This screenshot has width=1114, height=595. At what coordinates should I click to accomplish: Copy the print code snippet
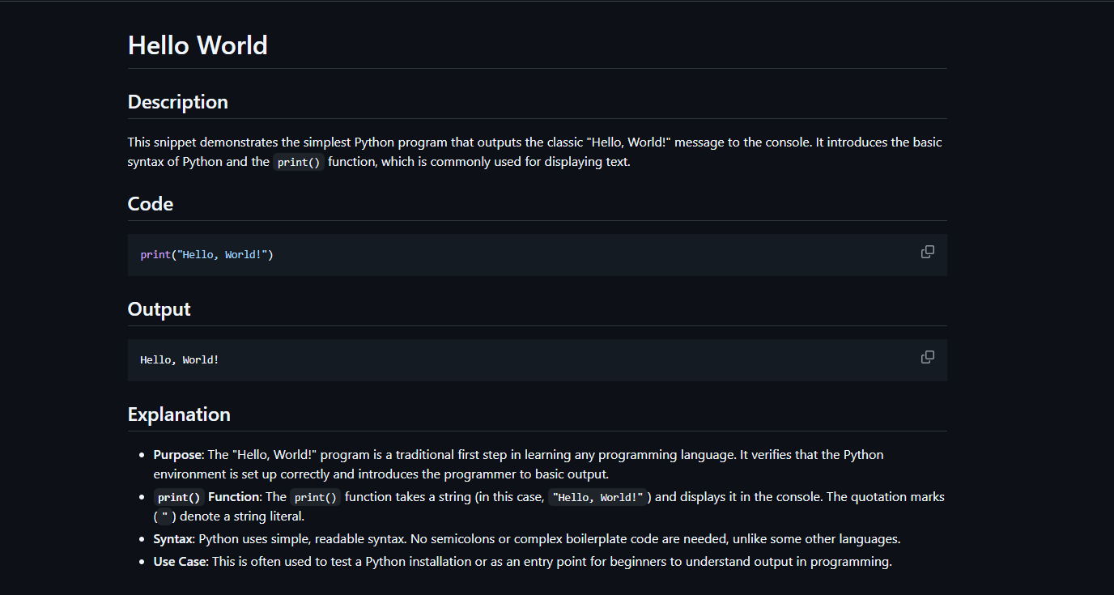pyautogui.click(x=928, y=252)
